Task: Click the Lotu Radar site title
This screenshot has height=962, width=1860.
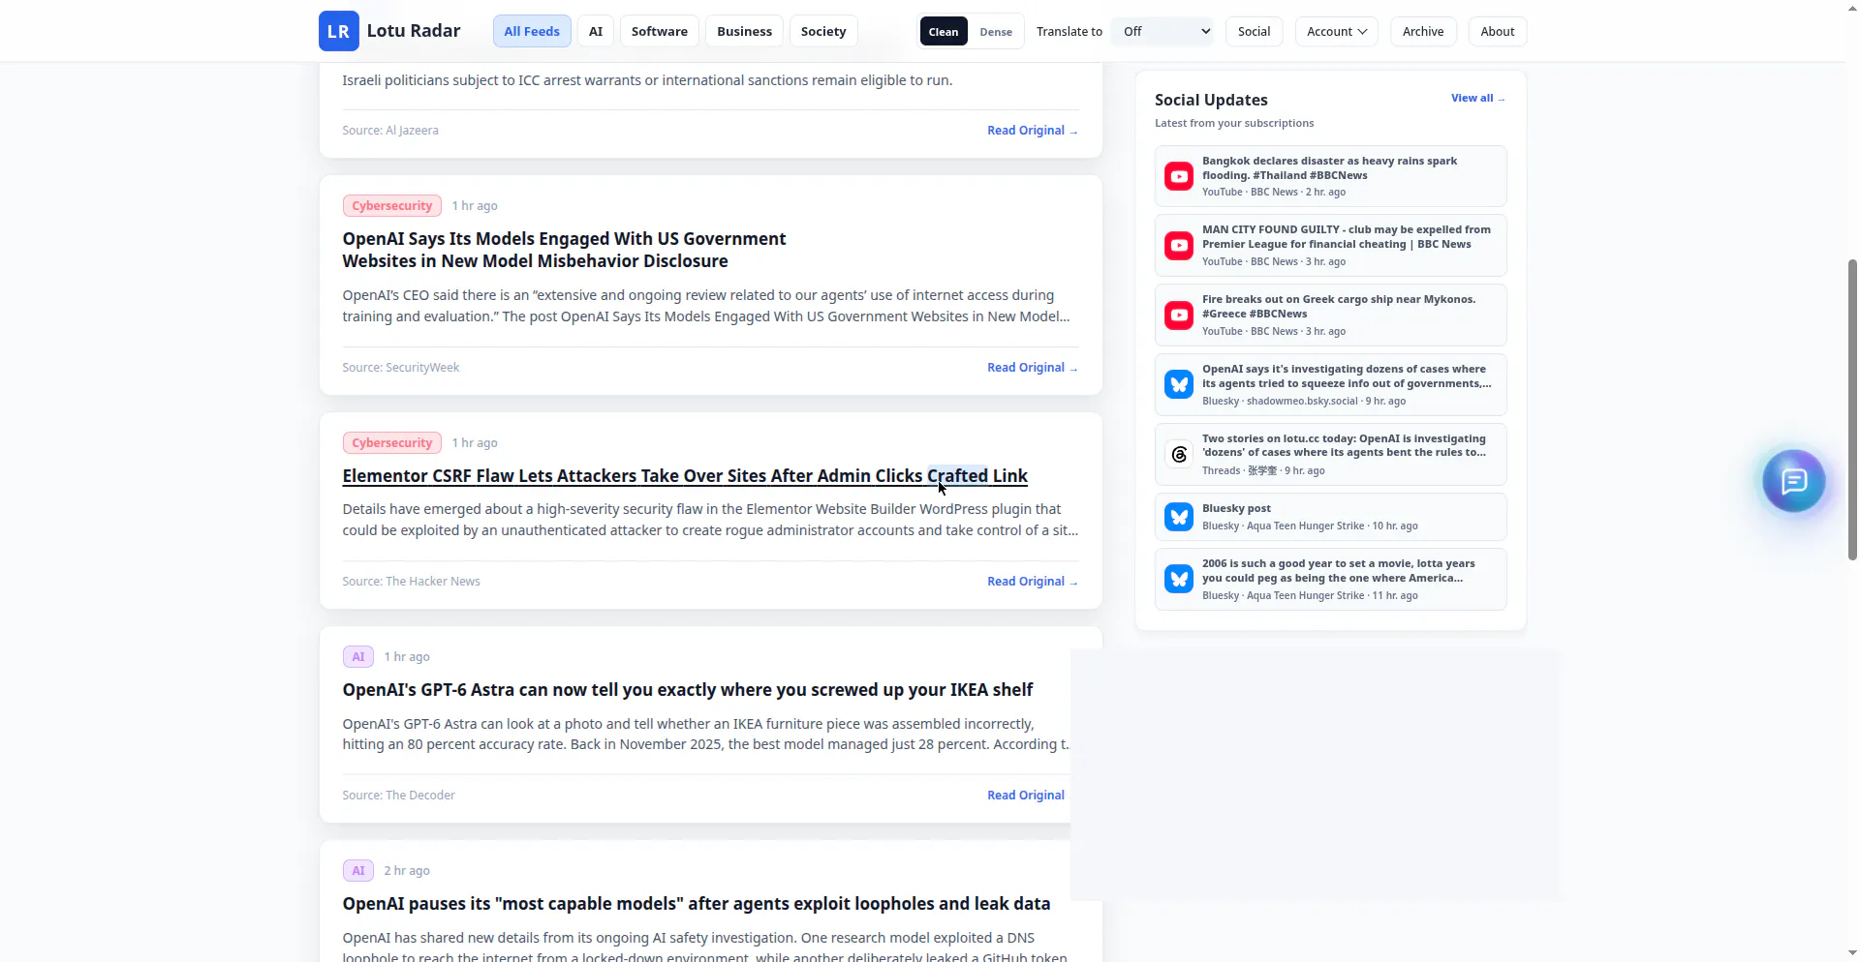Action: 414,31
